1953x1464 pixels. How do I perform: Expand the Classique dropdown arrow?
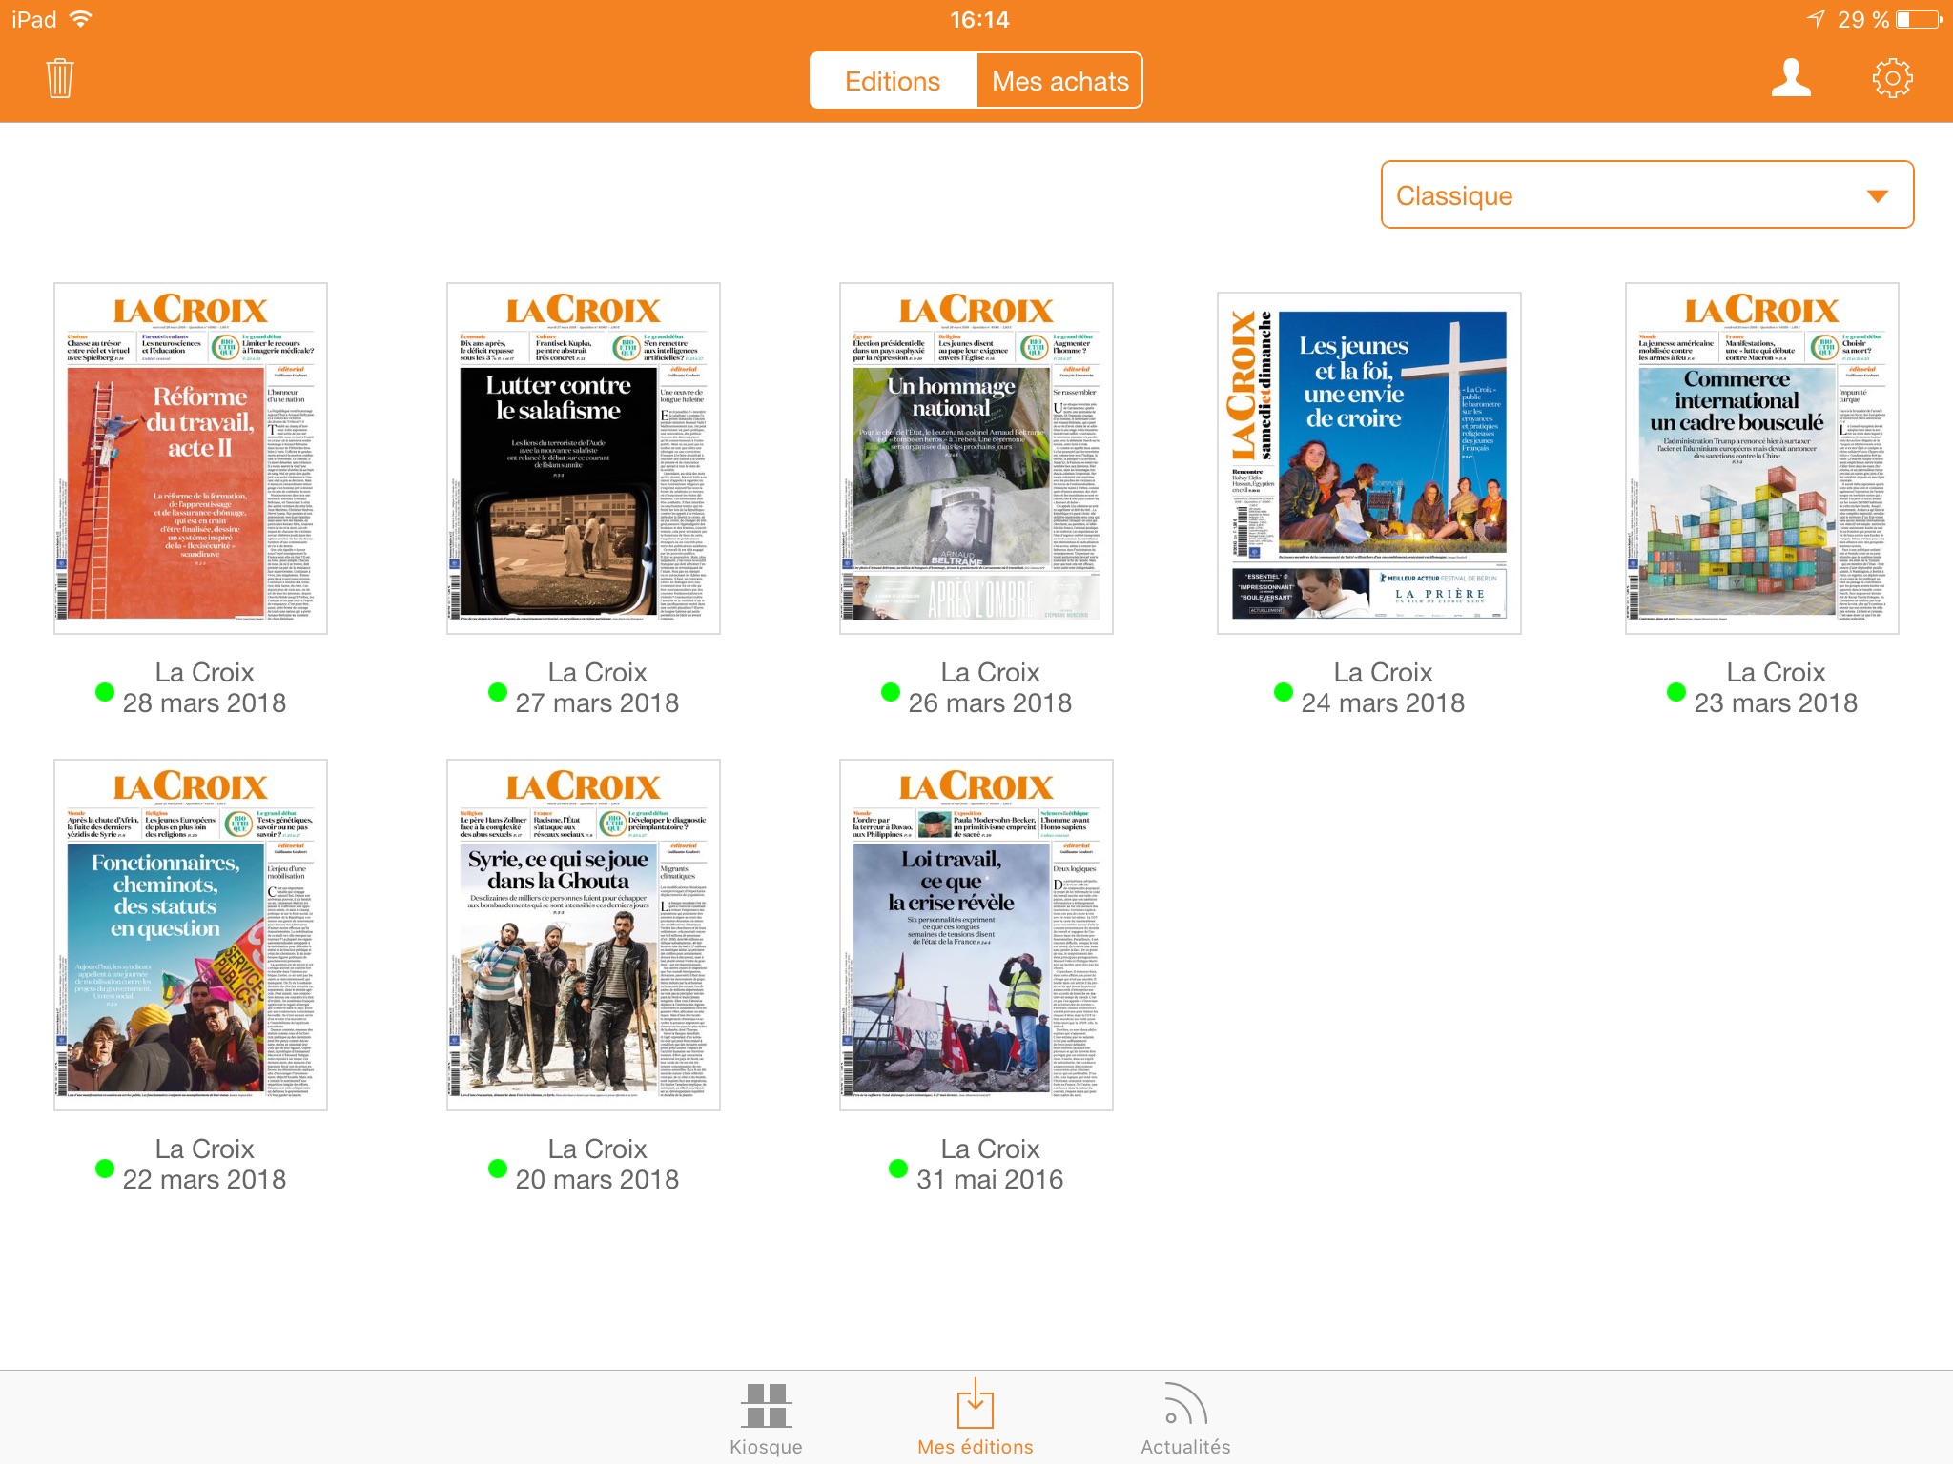coord(1877,196)
